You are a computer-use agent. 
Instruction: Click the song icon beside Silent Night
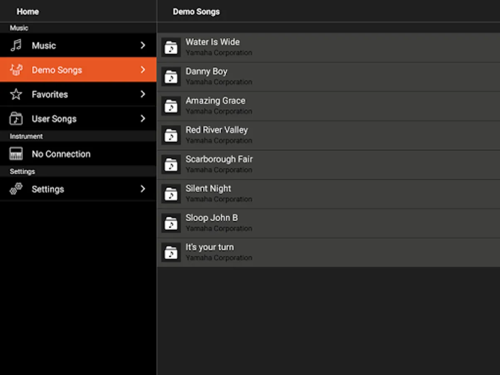(x=171, y=194)
